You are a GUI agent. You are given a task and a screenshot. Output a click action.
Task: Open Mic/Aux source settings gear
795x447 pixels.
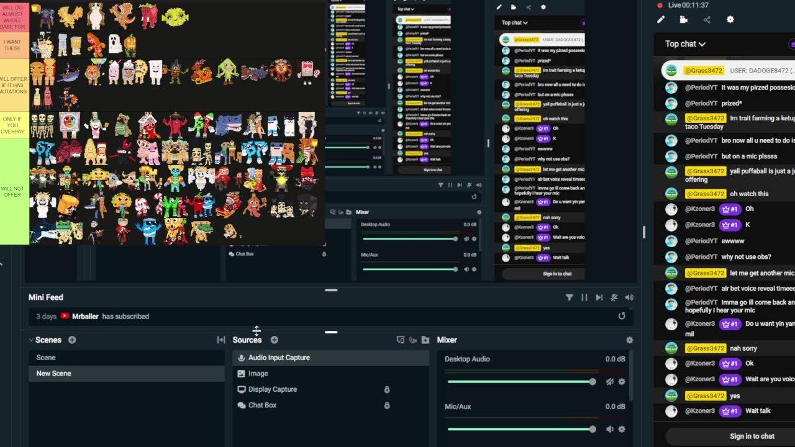tap(622, 429)
